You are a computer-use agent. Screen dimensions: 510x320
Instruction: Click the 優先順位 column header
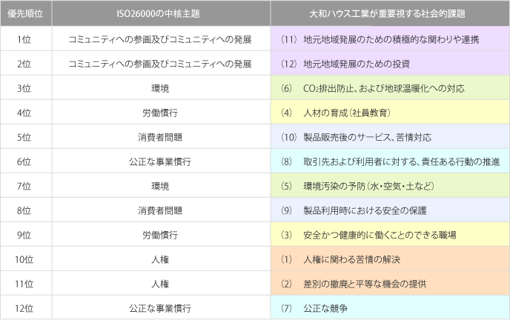[x=24, y=14]
